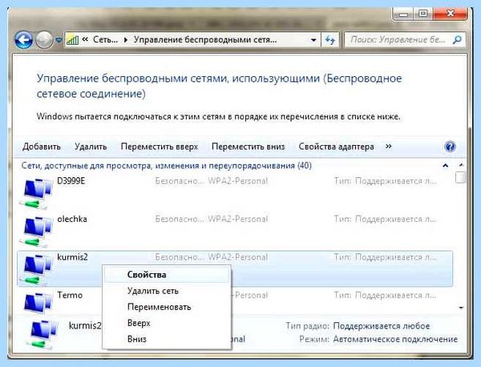Click the toolbar button "Добавить"
Viewport: 481px width, 367px height.
tap(42, 147)
